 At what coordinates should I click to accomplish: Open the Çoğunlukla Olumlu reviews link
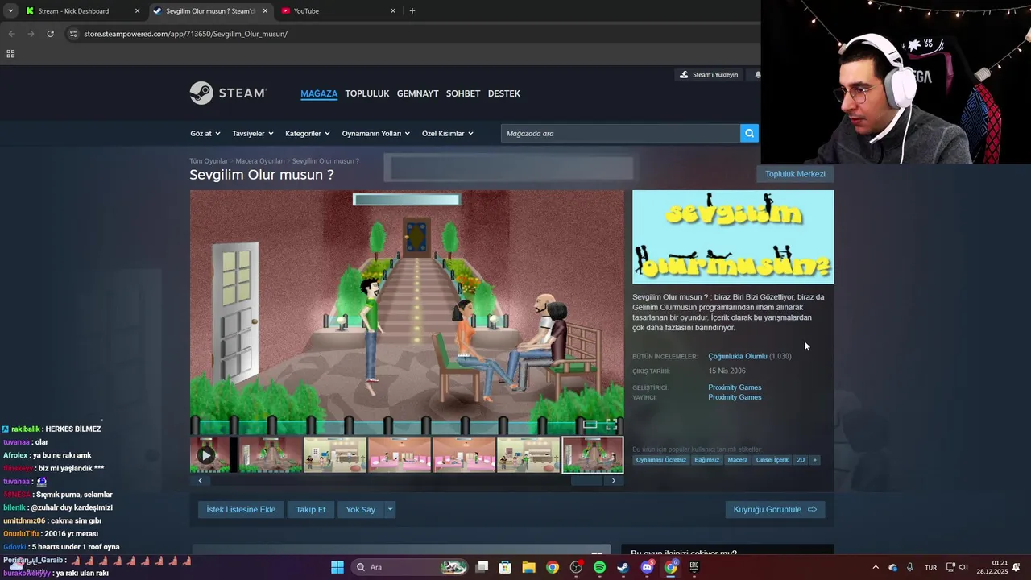(x=738, y=356)
